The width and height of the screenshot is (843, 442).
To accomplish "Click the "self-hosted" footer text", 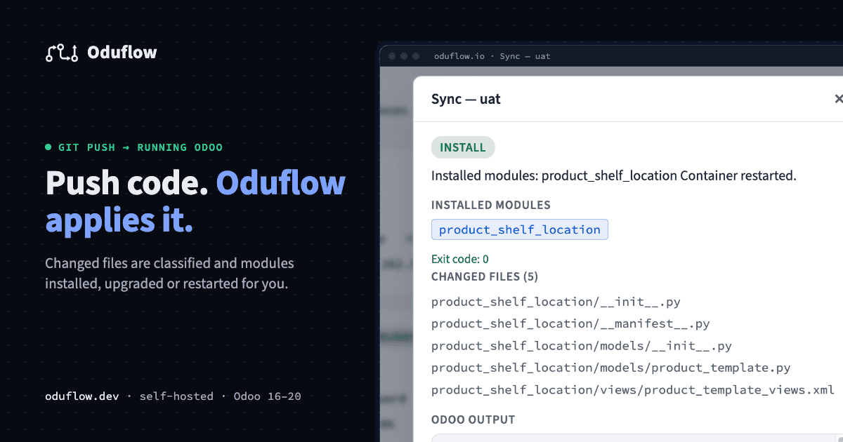I will 176,396.
